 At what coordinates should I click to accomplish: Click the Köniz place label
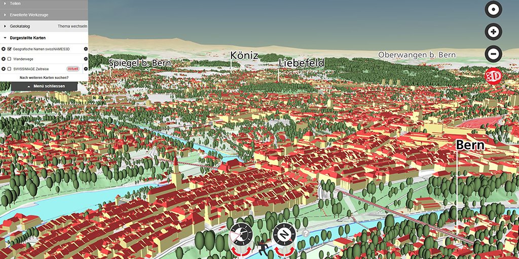(x=244, y=55)
